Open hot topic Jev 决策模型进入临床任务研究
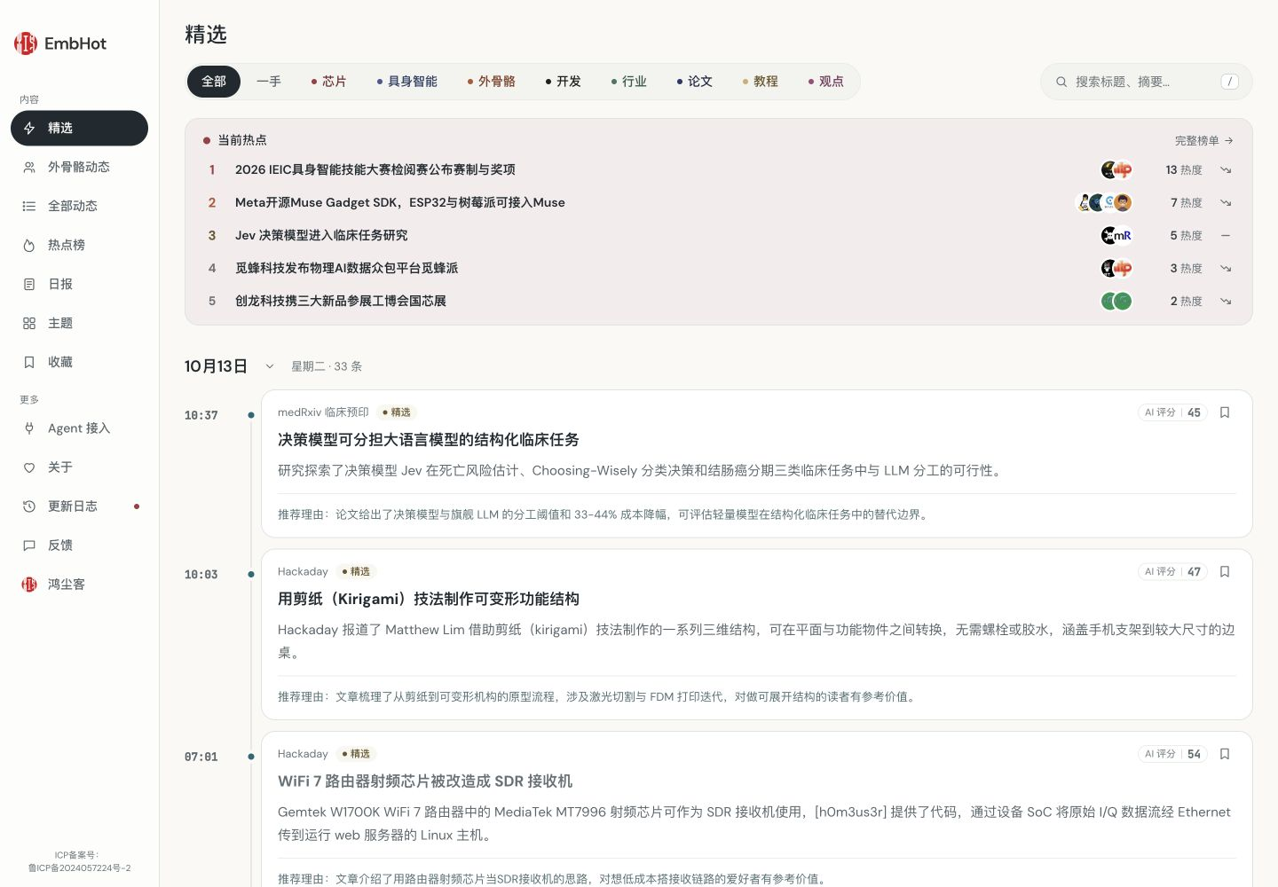The height and width of the screenshot is (887, 1278). click(x=321, y=235)
